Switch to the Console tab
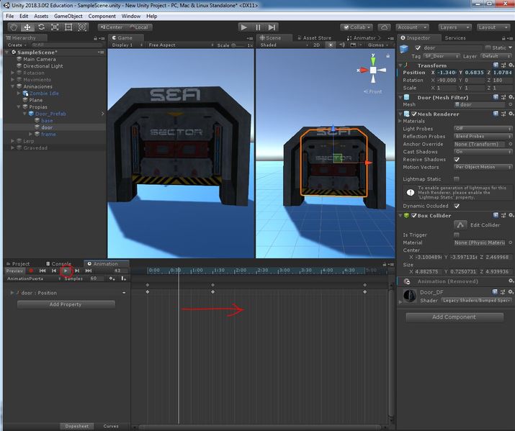Viewport: 515px width, 431px height. click(58, 264)
